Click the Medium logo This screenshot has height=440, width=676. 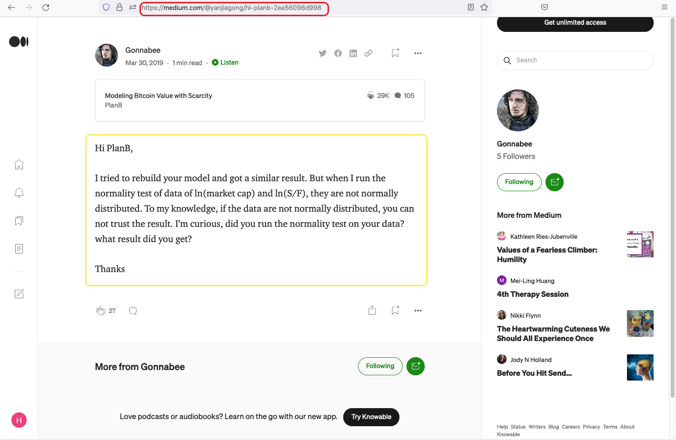(x=19, y=42)
